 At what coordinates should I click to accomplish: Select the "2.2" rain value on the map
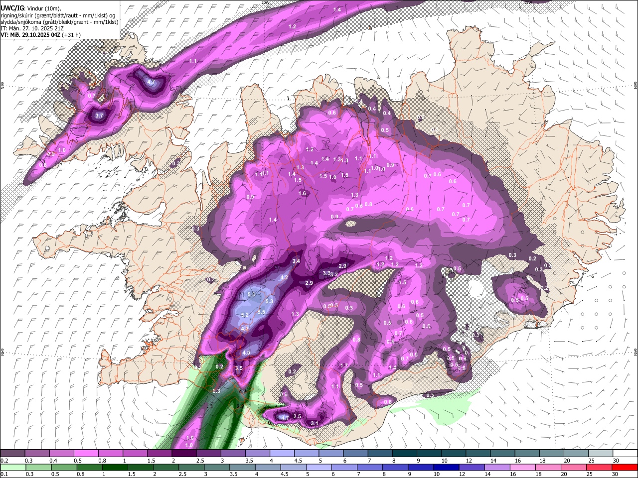tap(240, 407)
